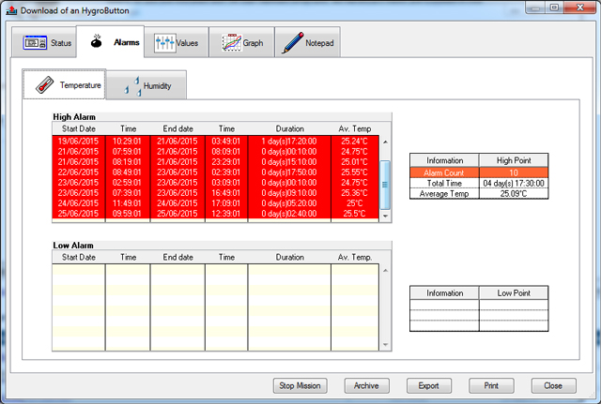Click end time 17:09:01 cell
The image size is (601, 404).
[226, 203]
